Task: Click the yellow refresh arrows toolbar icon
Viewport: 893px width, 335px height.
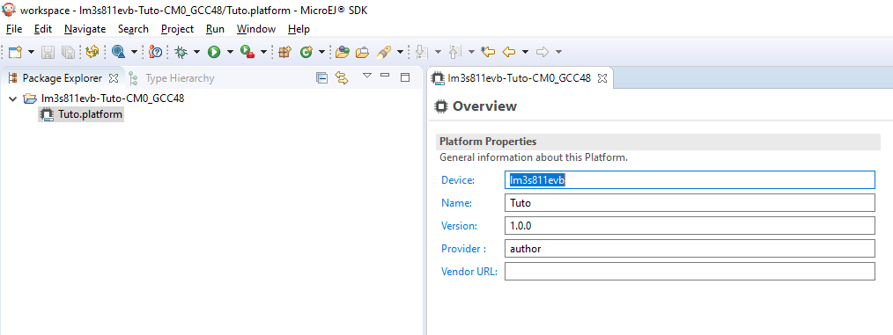Action: click(92, 52)
